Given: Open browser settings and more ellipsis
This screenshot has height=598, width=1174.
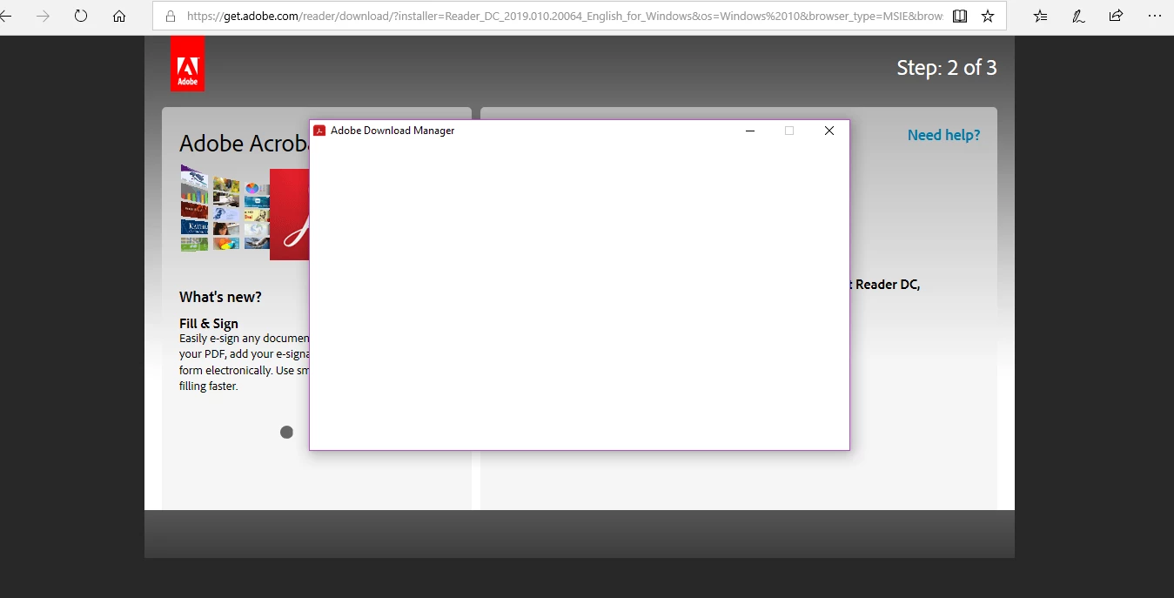Looking at the screenshot, I should point(1155,16).
